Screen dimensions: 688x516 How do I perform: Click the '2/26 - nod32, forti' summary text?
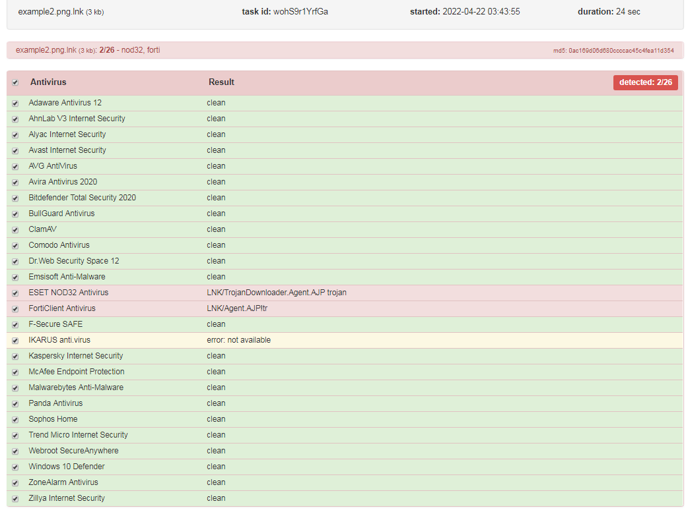click(129, 50)
